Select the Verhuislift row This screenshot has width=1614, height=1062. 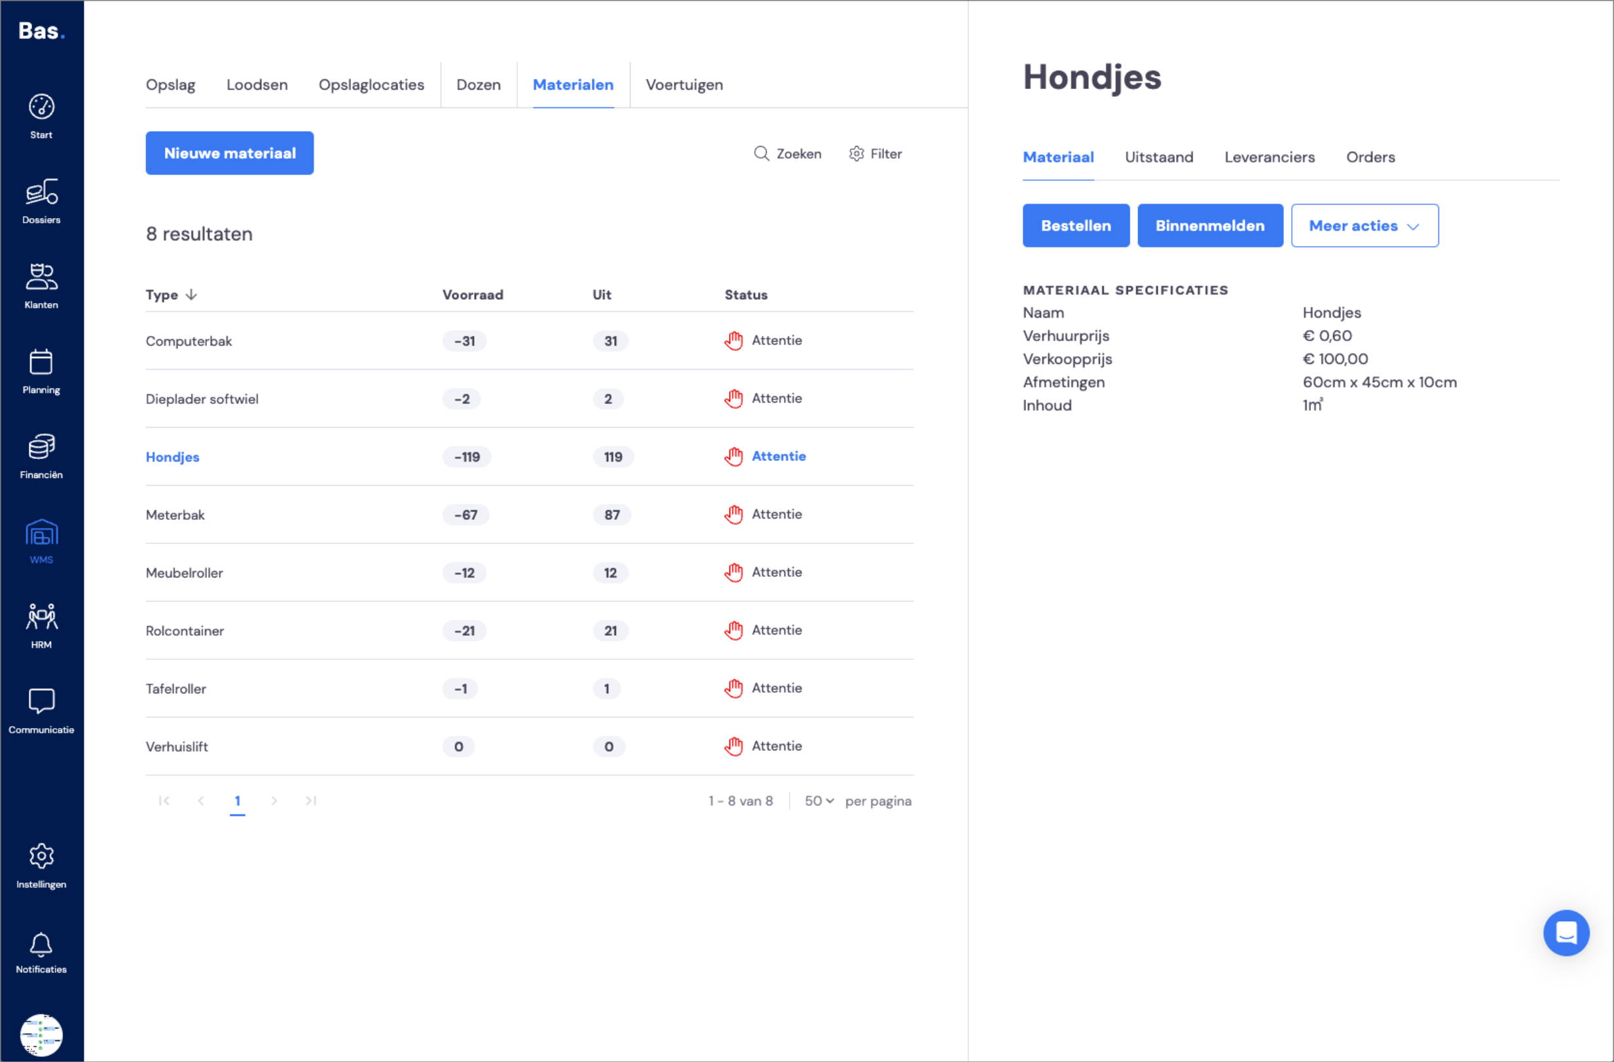[529, 746]
